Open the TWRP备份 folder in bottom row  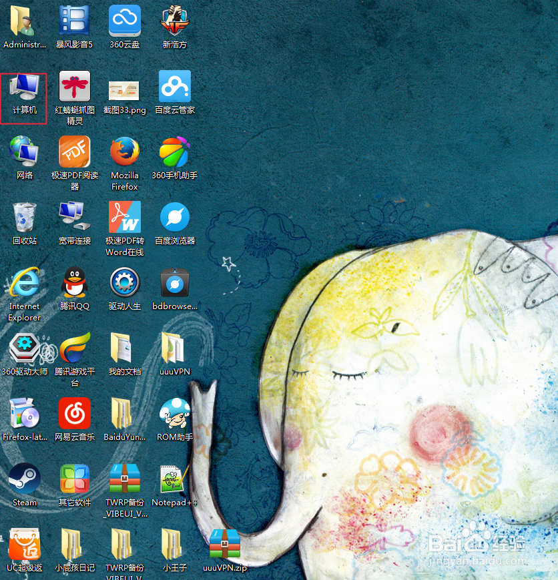[121, 544]
